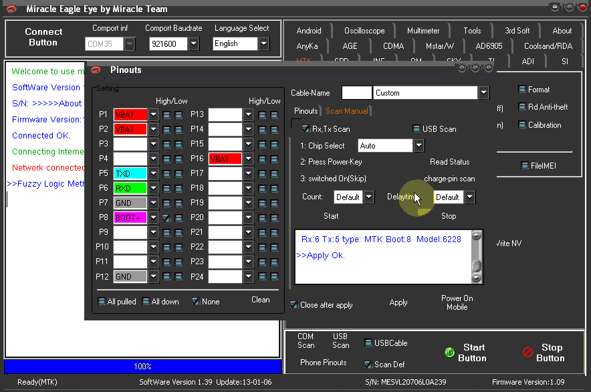Click the scan result log scrollbar thumb
The width and height of the screenshot is (591, 392).
[477, 266]
